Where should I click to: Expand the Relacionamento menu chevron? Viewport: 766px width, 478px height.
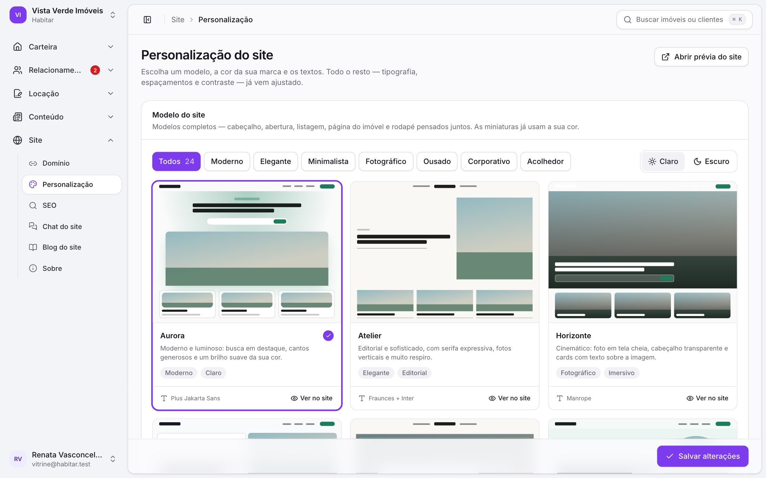coord(111,70)
